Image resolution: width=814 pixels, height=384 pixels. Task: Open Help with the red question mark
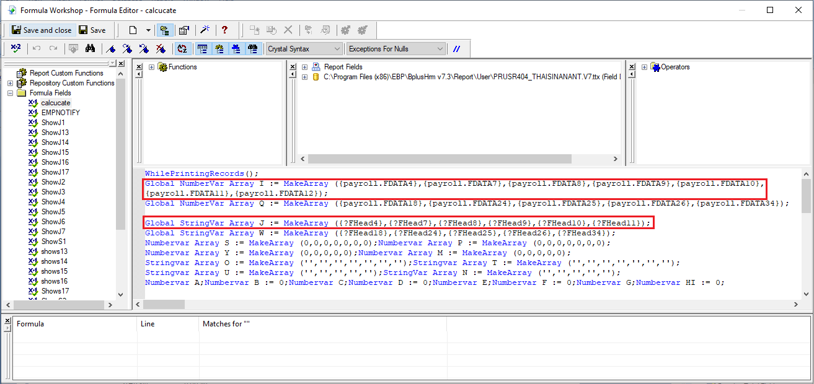click(x=224, y=30)
